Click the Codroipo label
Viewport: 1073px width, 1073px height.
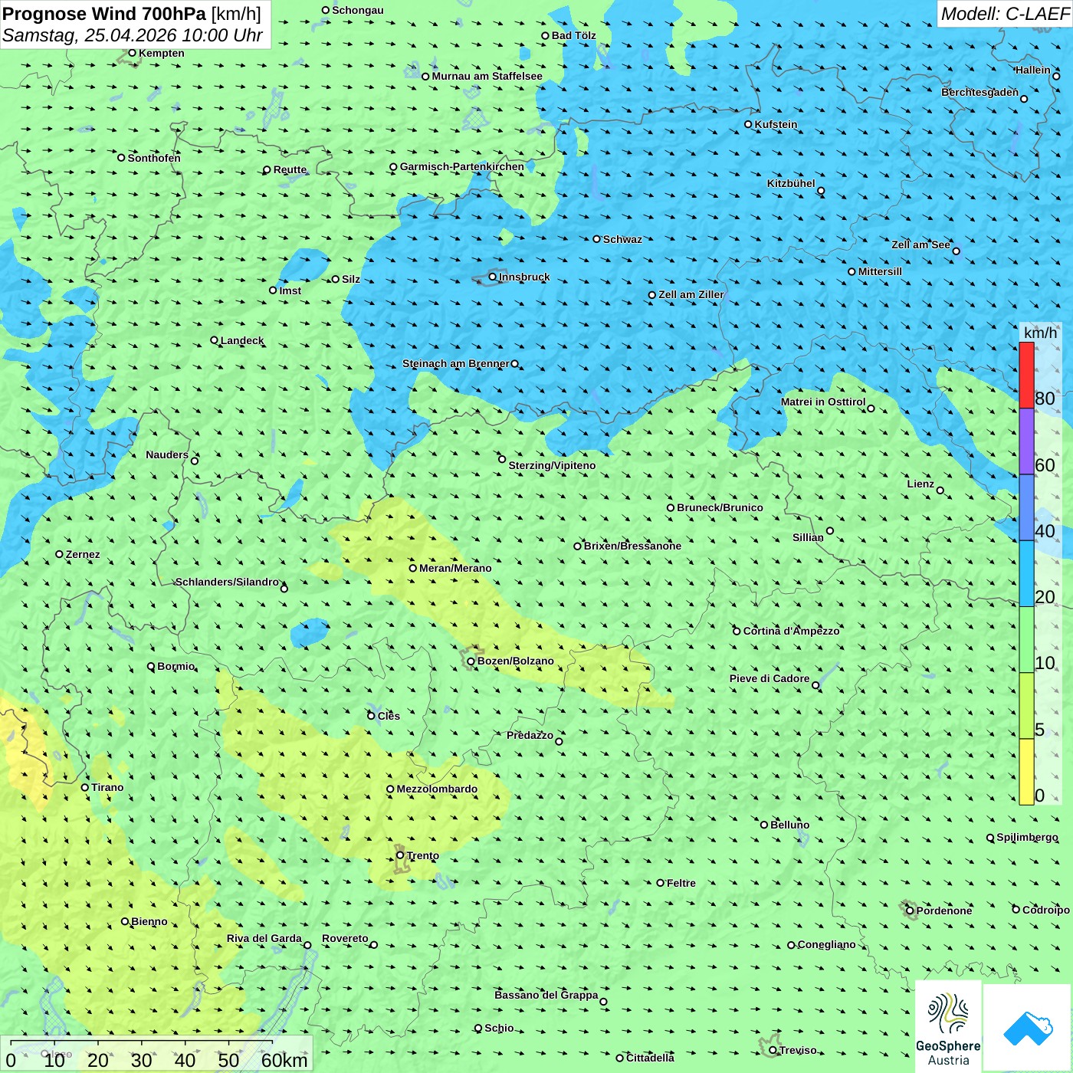1046,910
